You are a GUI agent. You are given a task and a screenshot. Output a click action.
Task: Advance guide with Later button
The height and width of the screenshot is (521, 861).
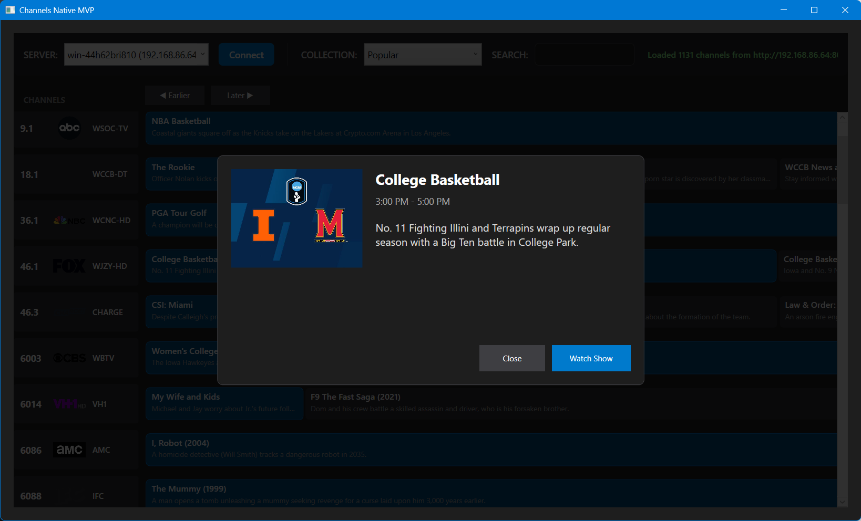(x=240, y=96)
